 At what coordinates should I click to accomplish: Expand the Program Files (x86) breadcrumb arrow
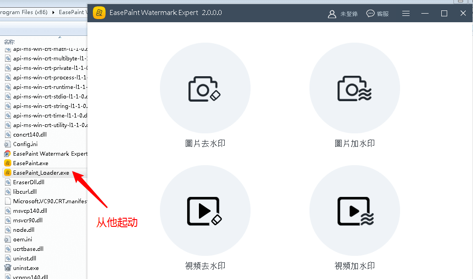(53, 12)
